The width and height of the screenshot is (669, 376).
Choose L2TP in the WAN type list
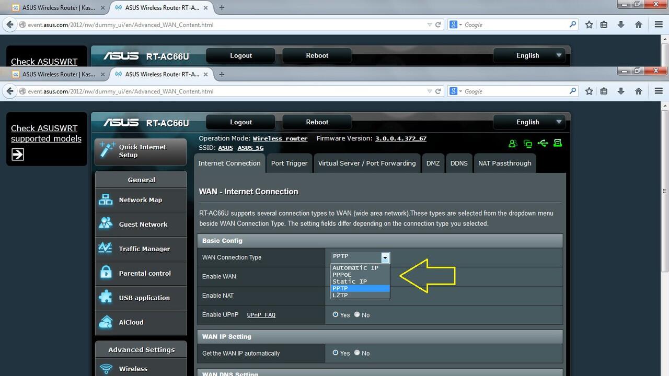(340, 295)
